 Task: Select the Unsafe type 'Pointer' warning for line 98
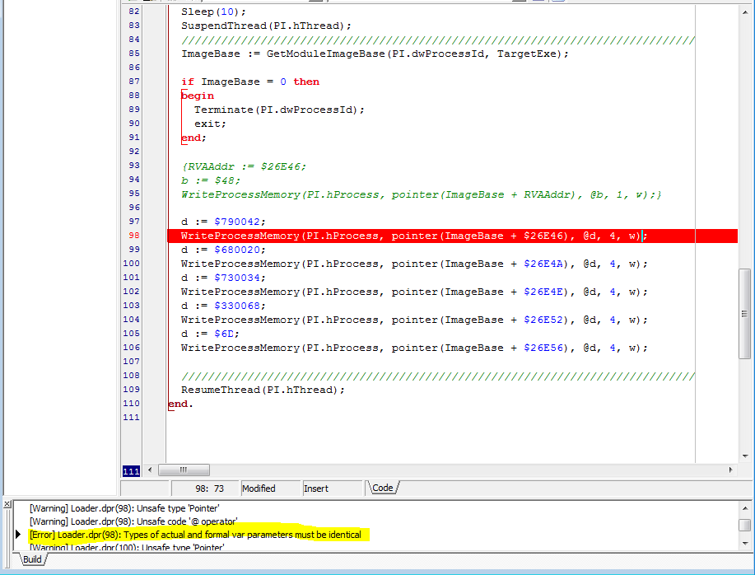pyautogui.click(x=124, y=508)
